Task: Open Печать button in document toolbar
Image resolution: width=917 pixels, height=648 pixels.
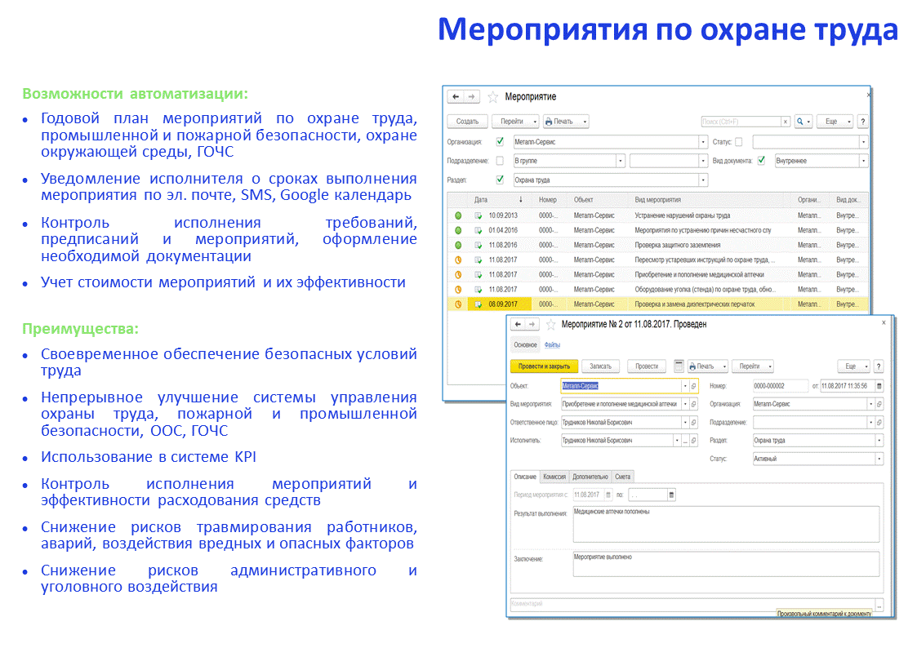Action: pos(708,366)
